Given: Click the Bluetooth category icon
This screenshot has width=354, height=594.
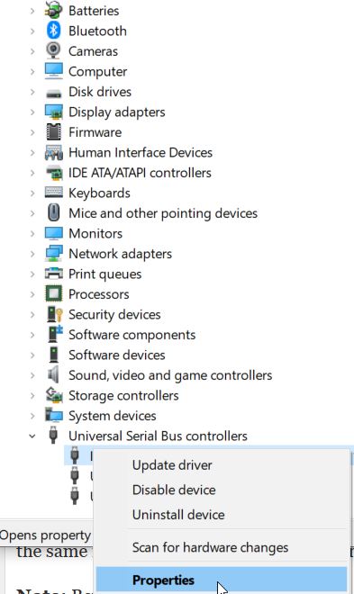Looking at the screenshot, I should [x=53, y=31].
